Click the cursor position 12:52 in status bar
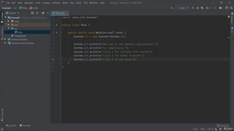This screenshot has width=234, height=131. pos(195,129)
